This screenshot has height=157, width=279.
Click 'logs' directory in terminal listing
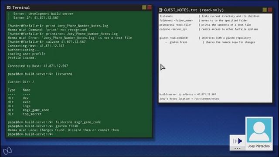pyautogui.click(x=27, y=106)
